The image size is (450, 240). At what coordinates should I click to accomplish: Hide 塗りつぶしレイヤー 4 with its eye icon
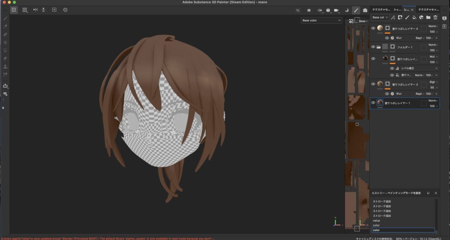(373, 28)
